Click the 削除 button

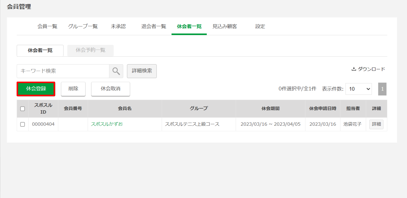tap(73, 89)
